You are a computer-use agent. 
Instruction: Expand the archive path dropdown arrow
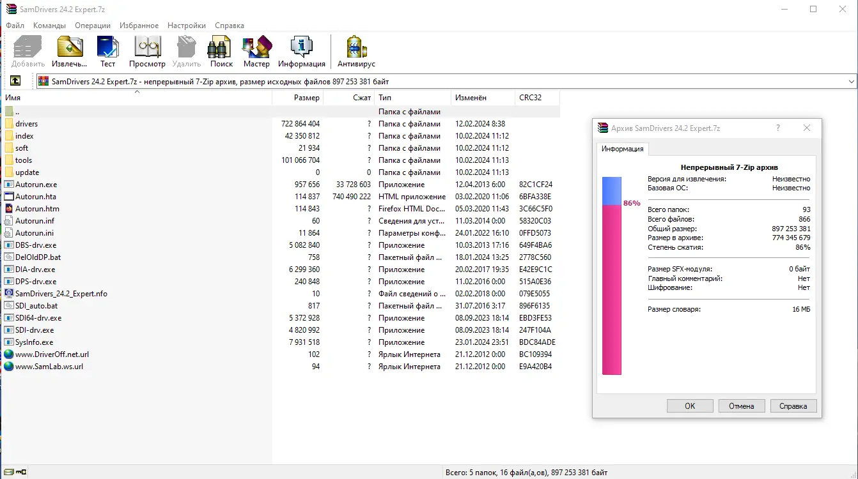[x=851, y=82]
